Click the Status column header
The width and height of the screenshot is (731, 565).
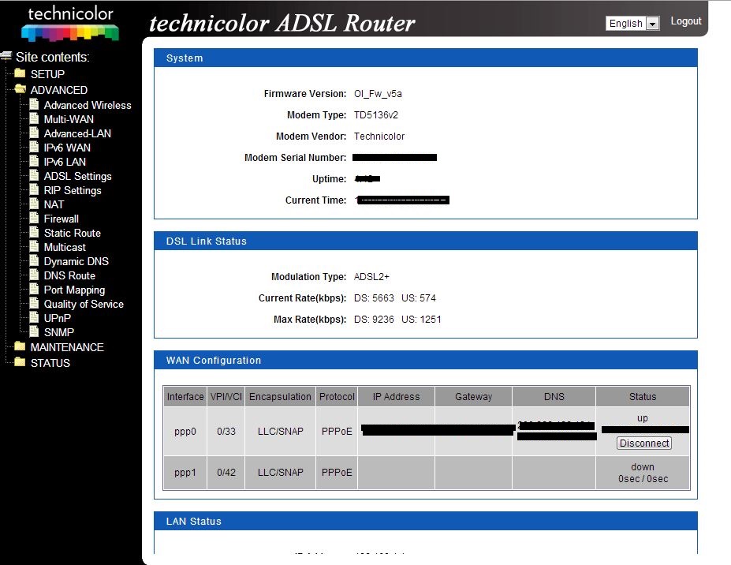pyautogui.click(x=643, y=397)
